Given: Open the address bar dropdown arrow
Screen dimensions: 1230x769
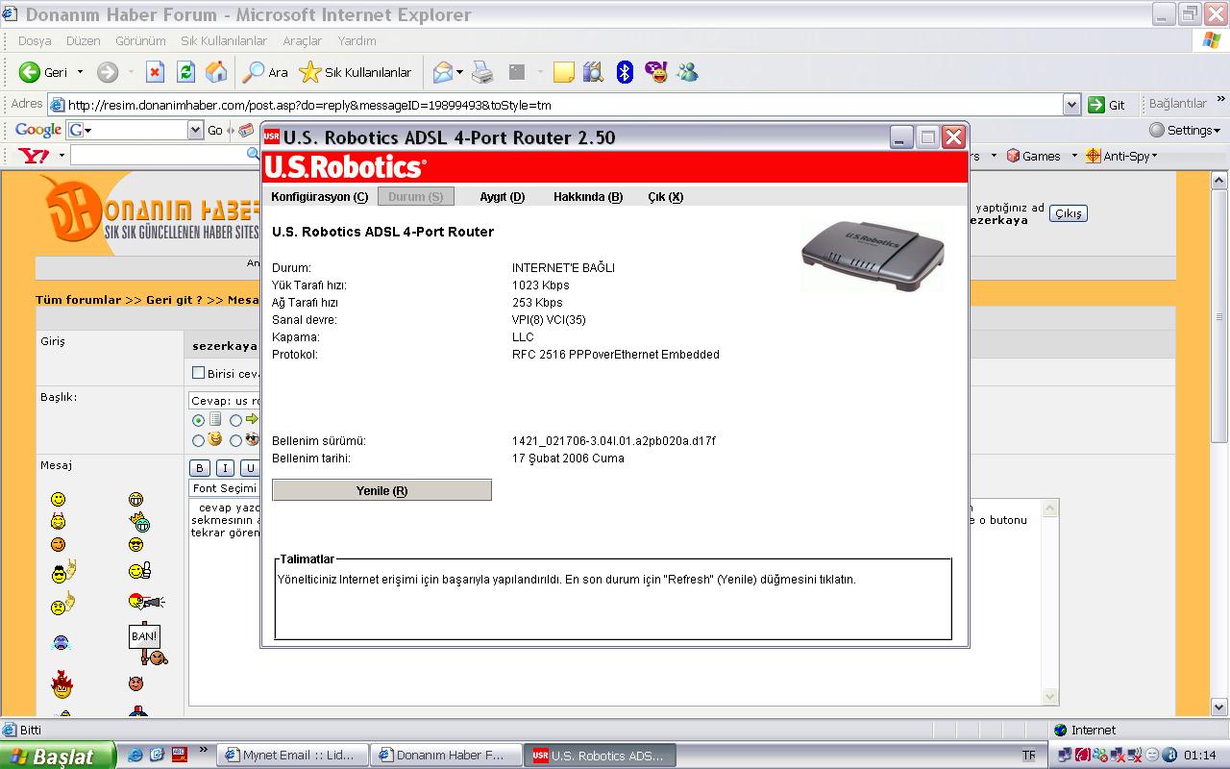Looking at the screenshot, I should tap(1071, 105).
